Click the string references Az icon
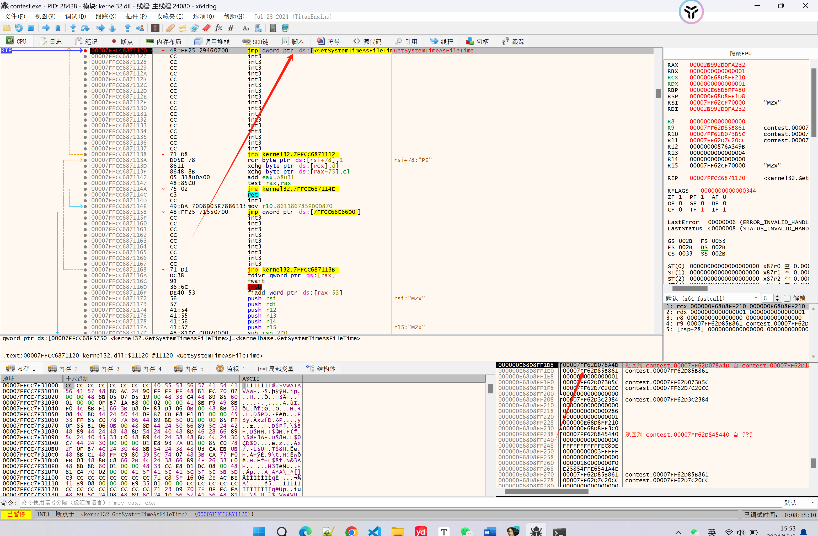Viewport: 818px width, 536px height. 246,28
